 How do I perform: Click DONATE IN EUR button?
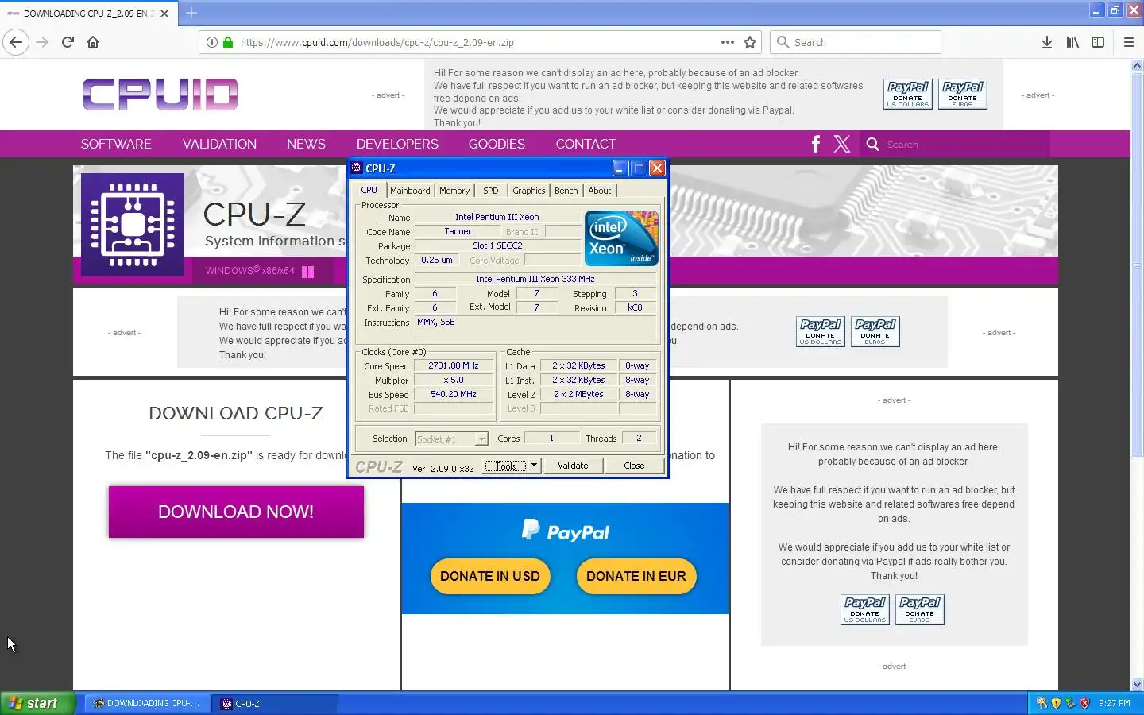point(636,576)
